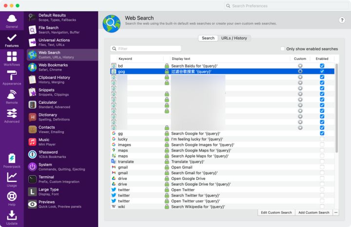
Task: Open the Workflows section
Action: 12,59
